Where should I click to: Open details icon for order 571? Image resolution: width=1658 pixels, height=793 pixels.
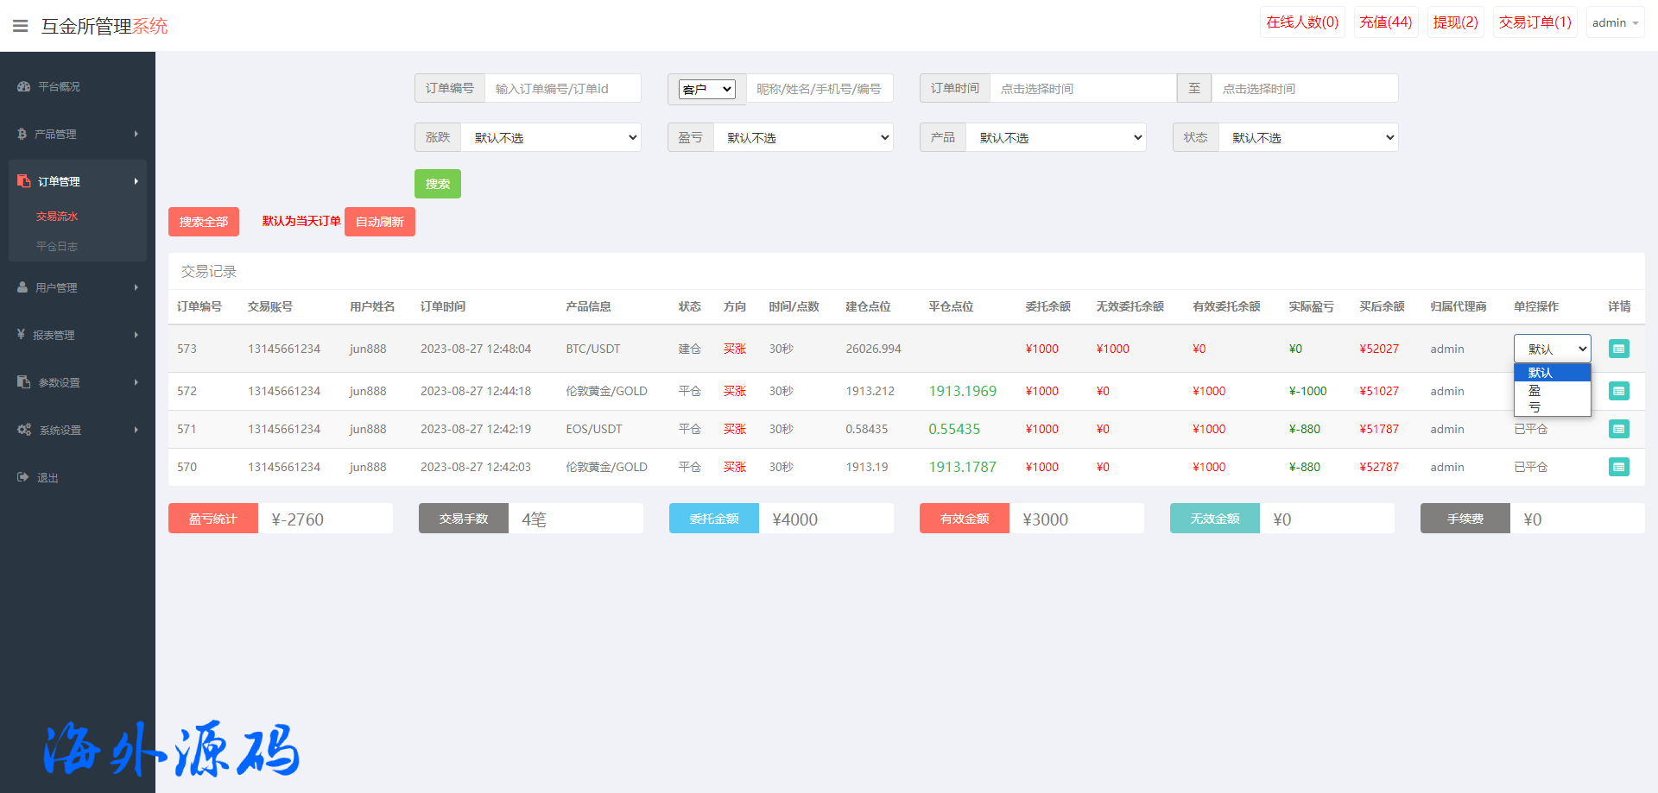click(1618, 429)
